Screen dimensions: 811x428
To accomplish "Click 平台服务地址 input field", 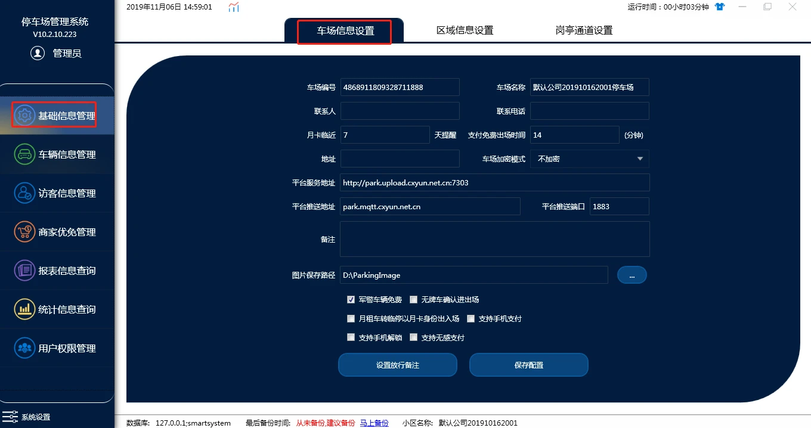I will point(494,183).
